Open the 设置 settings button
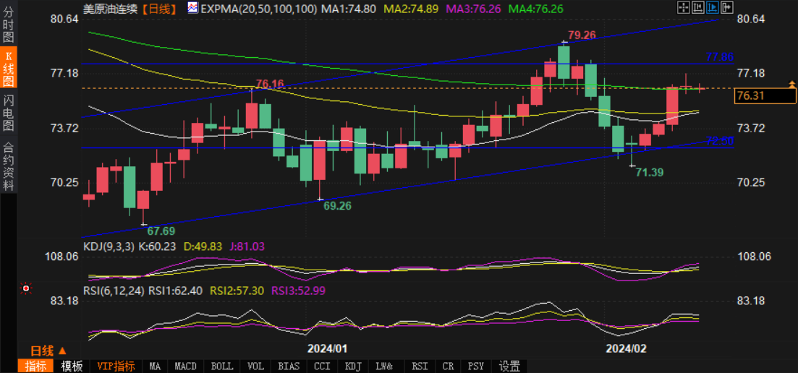Viewport: 798px width, 373px height. click(x=509, y=366)
